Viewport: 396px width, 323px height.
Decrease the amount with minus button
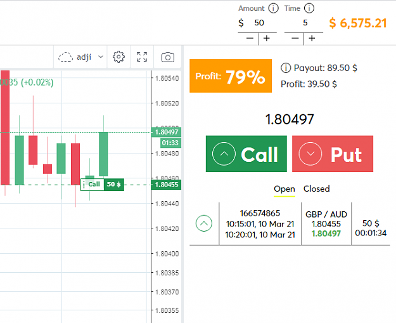tap(250, 39)
